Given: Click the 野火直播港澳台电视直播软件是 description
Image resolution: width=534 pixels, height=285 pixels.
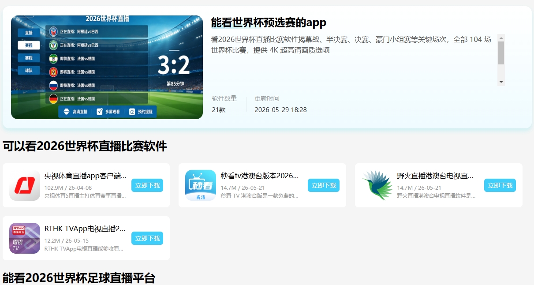Looking at the screenshot, I should [x=436, y=195].
